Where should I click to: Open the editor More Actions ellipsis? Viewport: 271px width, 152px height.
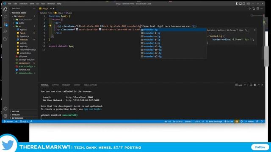point(262,8)
